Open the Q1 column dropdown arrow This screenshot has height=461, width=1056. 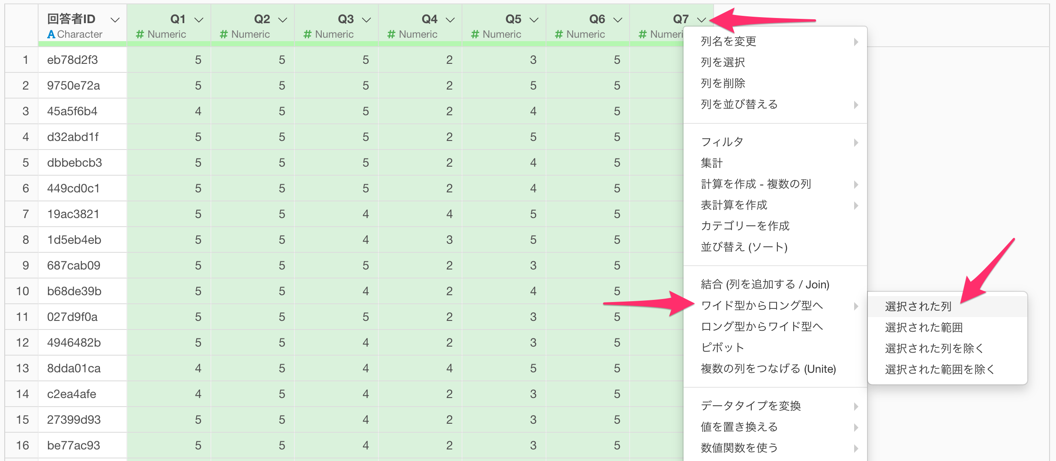(x=199, y=20)
